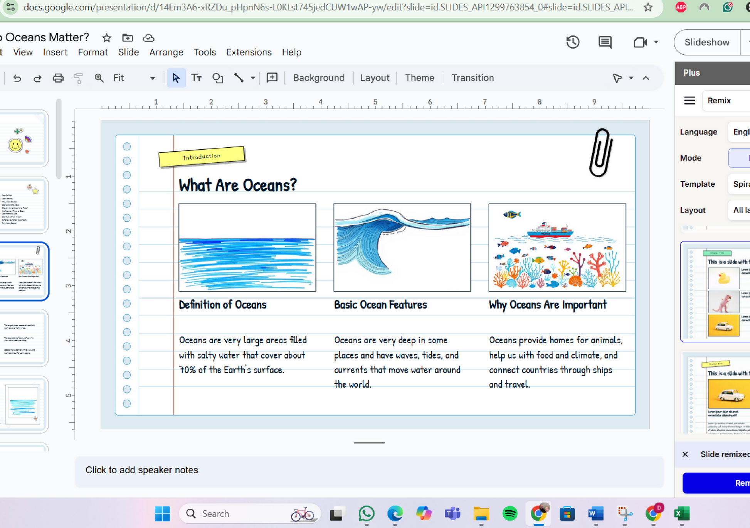Expand the video call camera dropdown
The height and width of the screenshot is (528, 750).
pos(656,42)
